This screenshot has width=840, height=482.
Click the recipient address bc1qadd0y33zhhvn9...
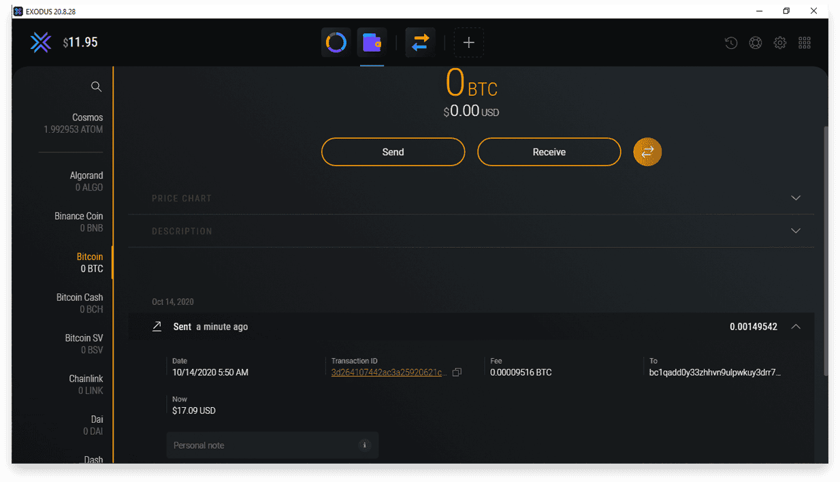tap(715, 372)
